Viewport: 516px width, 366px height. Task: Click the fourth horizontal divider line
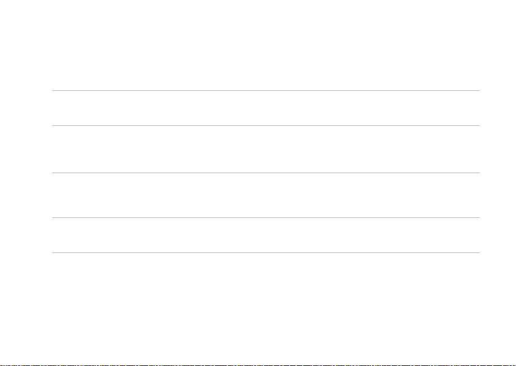coord(266,217)
